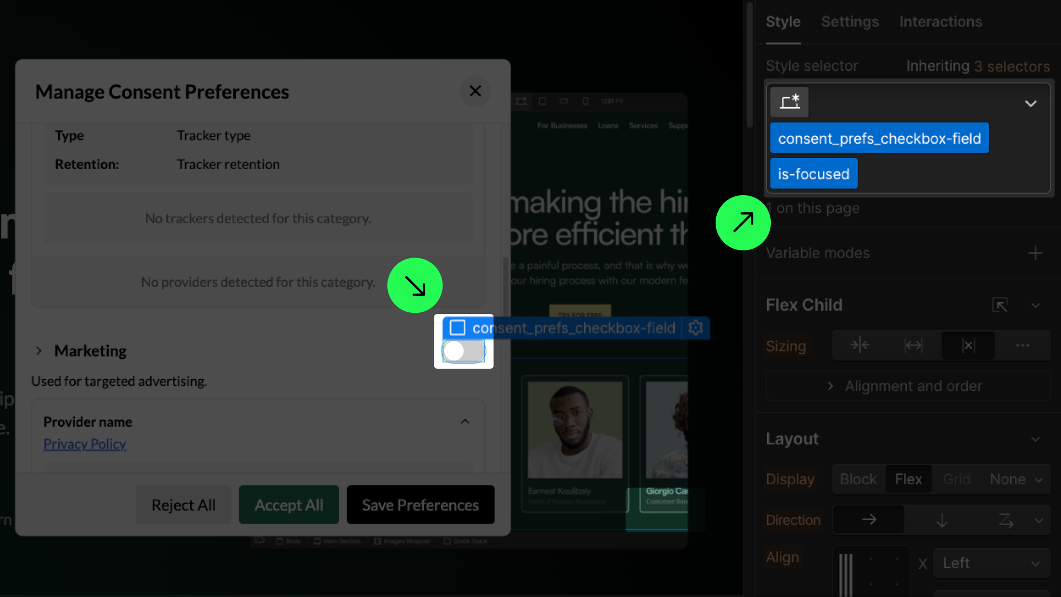Set flex direction to vertical arrow

coord(942,520)
